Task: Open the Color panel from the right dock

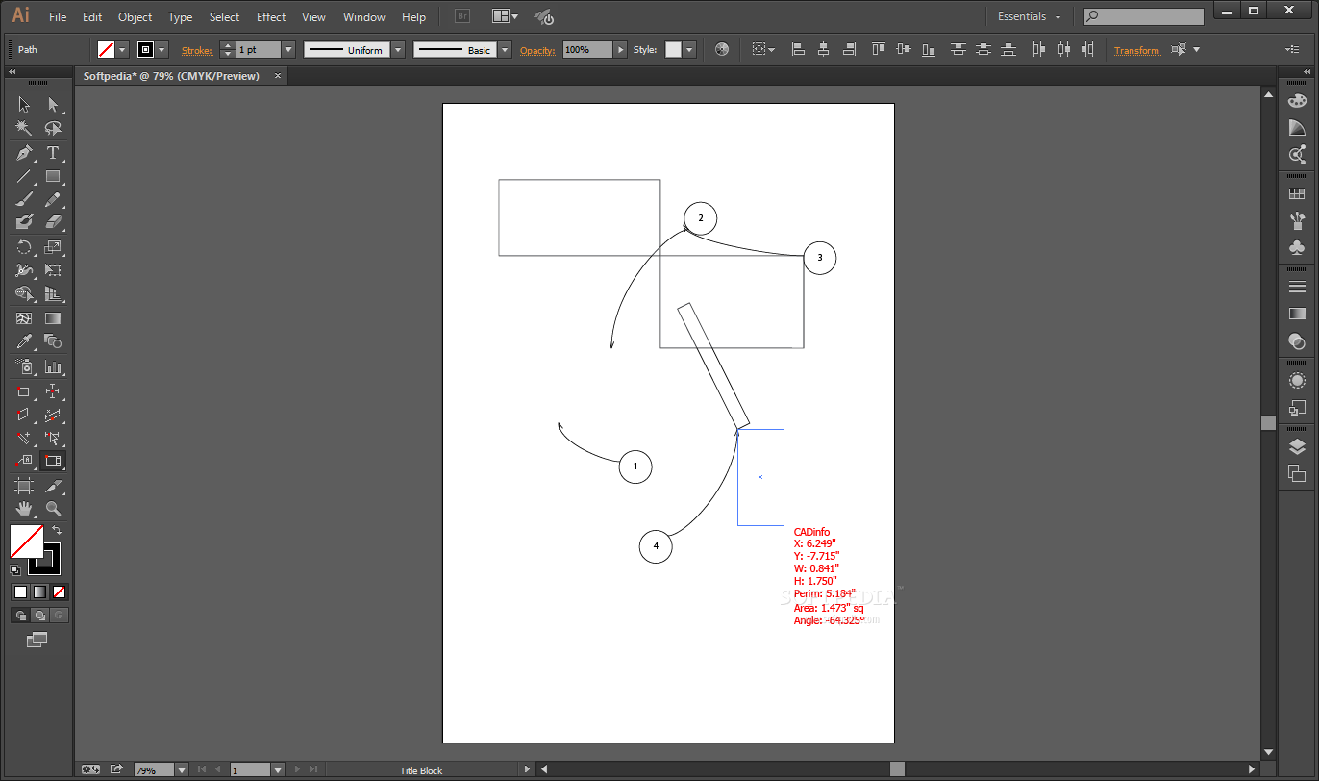Action: (x=1297, y=99)
